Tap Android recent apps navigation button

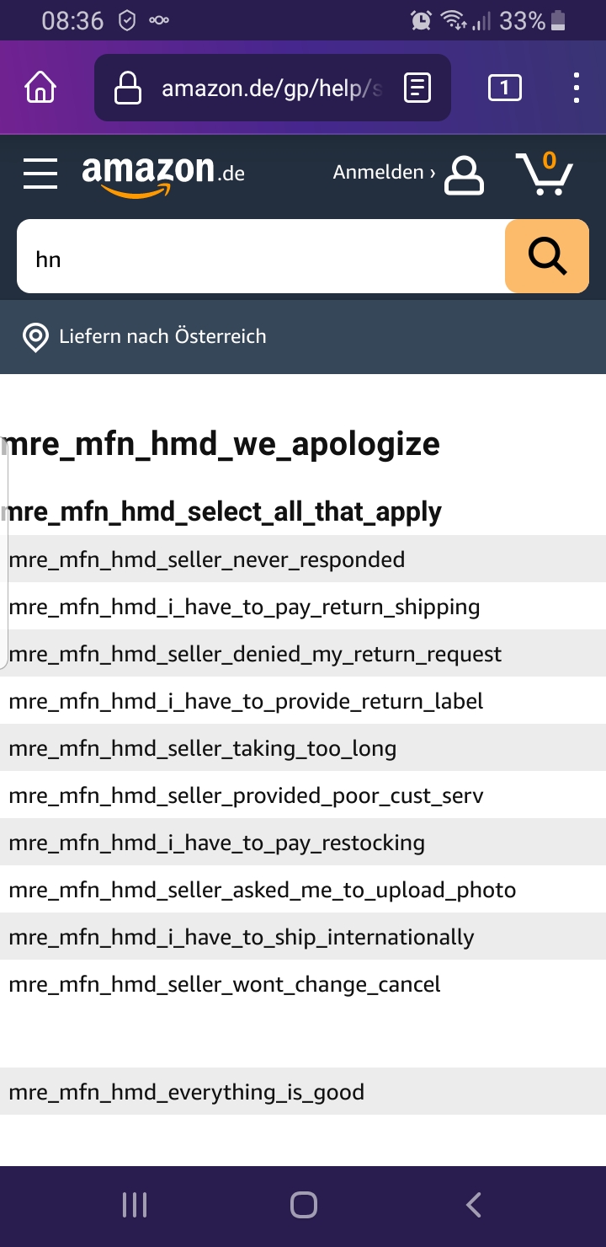coord(135,1206)
